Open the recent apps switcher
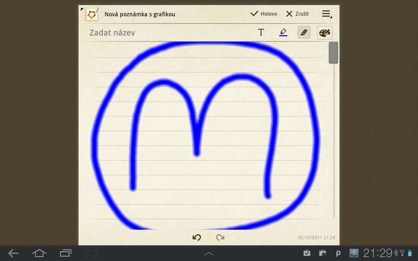 (66, 253)
